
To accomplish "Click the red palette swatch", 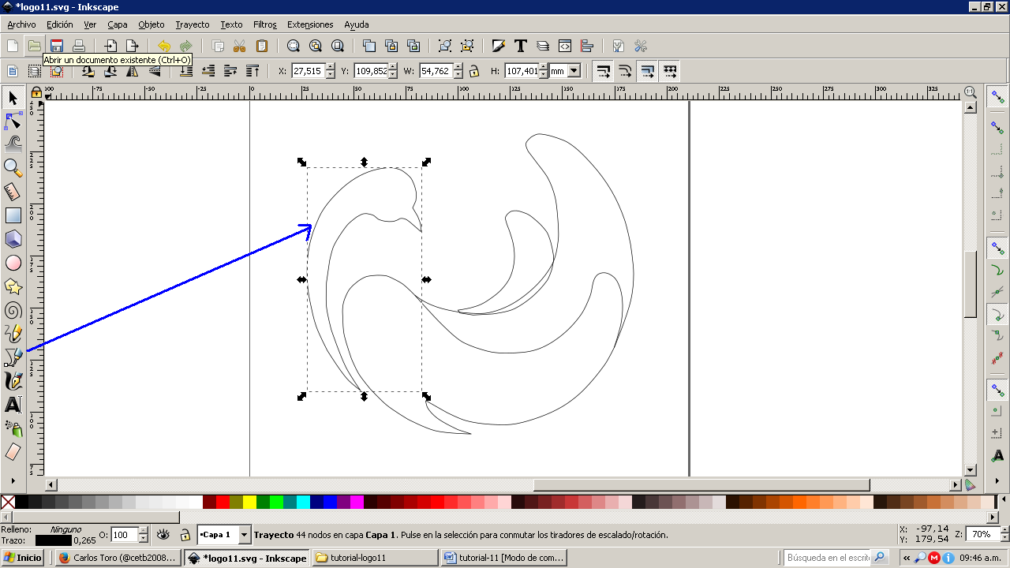I will (223, 502).
